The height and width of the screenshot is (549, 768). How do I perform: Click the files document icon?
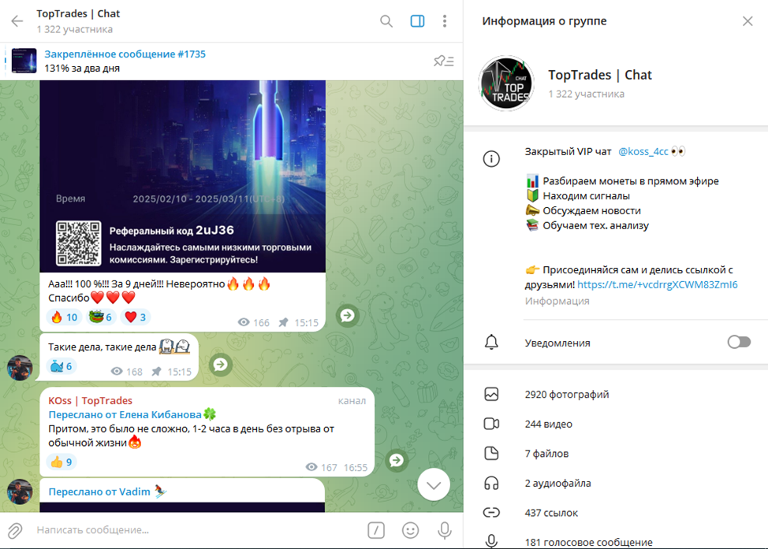pyautogui.click(x=491, y=454)
